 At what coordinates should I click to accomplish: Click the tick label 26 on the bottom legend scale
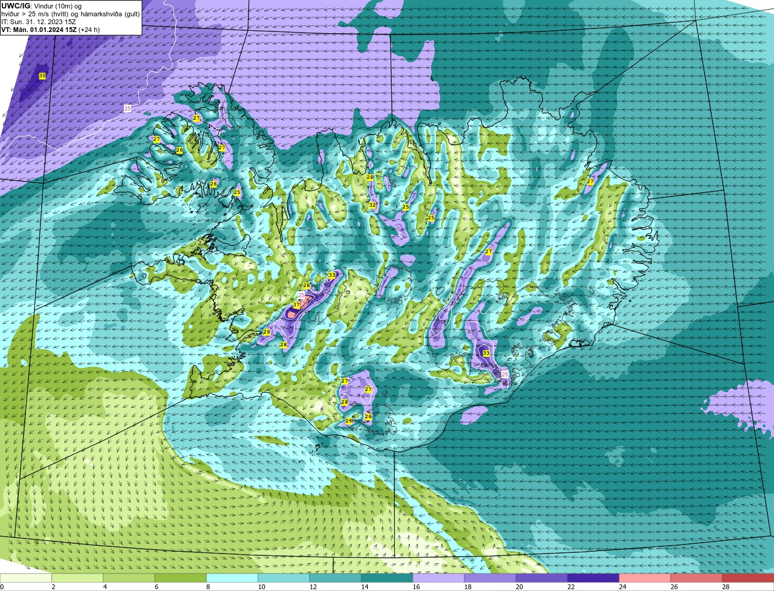pyautogui.click(x=674, y=587)
